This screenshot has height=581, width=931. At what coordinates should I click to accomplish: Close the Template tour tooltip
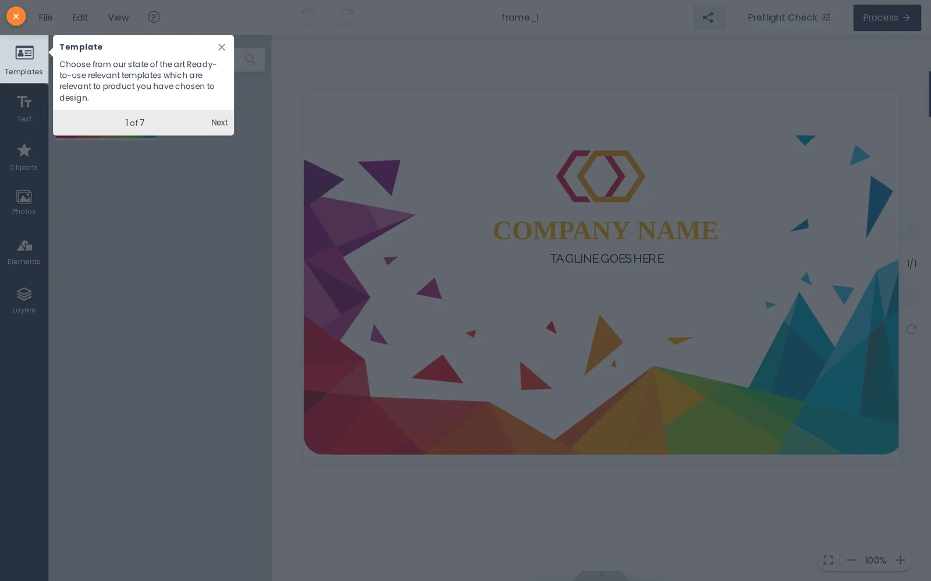222,47
